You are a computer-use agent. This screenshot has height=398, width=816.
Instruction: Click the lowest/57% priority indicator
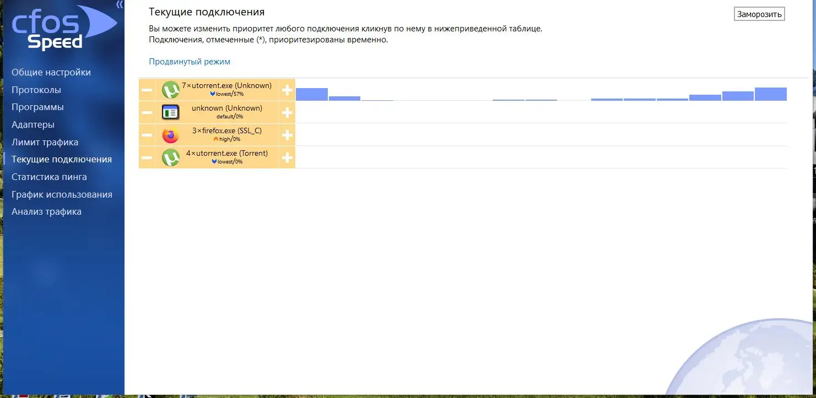pos(227,94)
